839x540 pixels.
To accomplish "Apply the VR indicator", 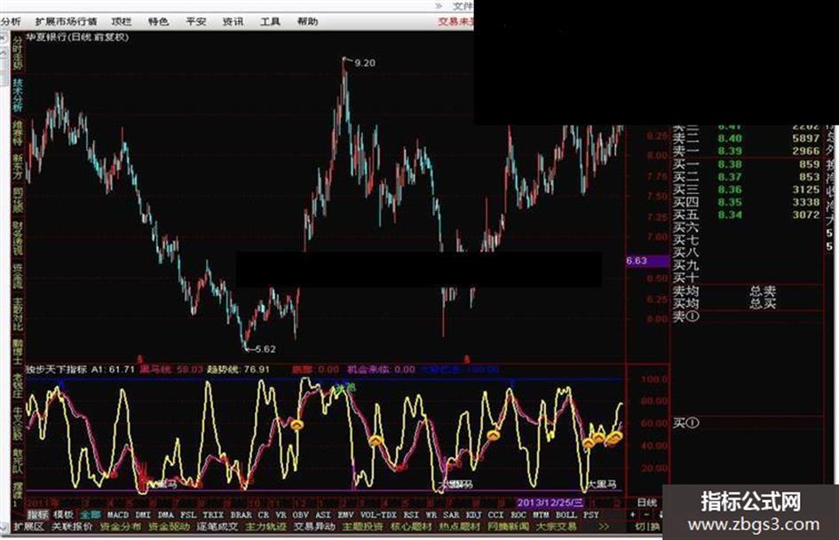I will pos(281,515).
